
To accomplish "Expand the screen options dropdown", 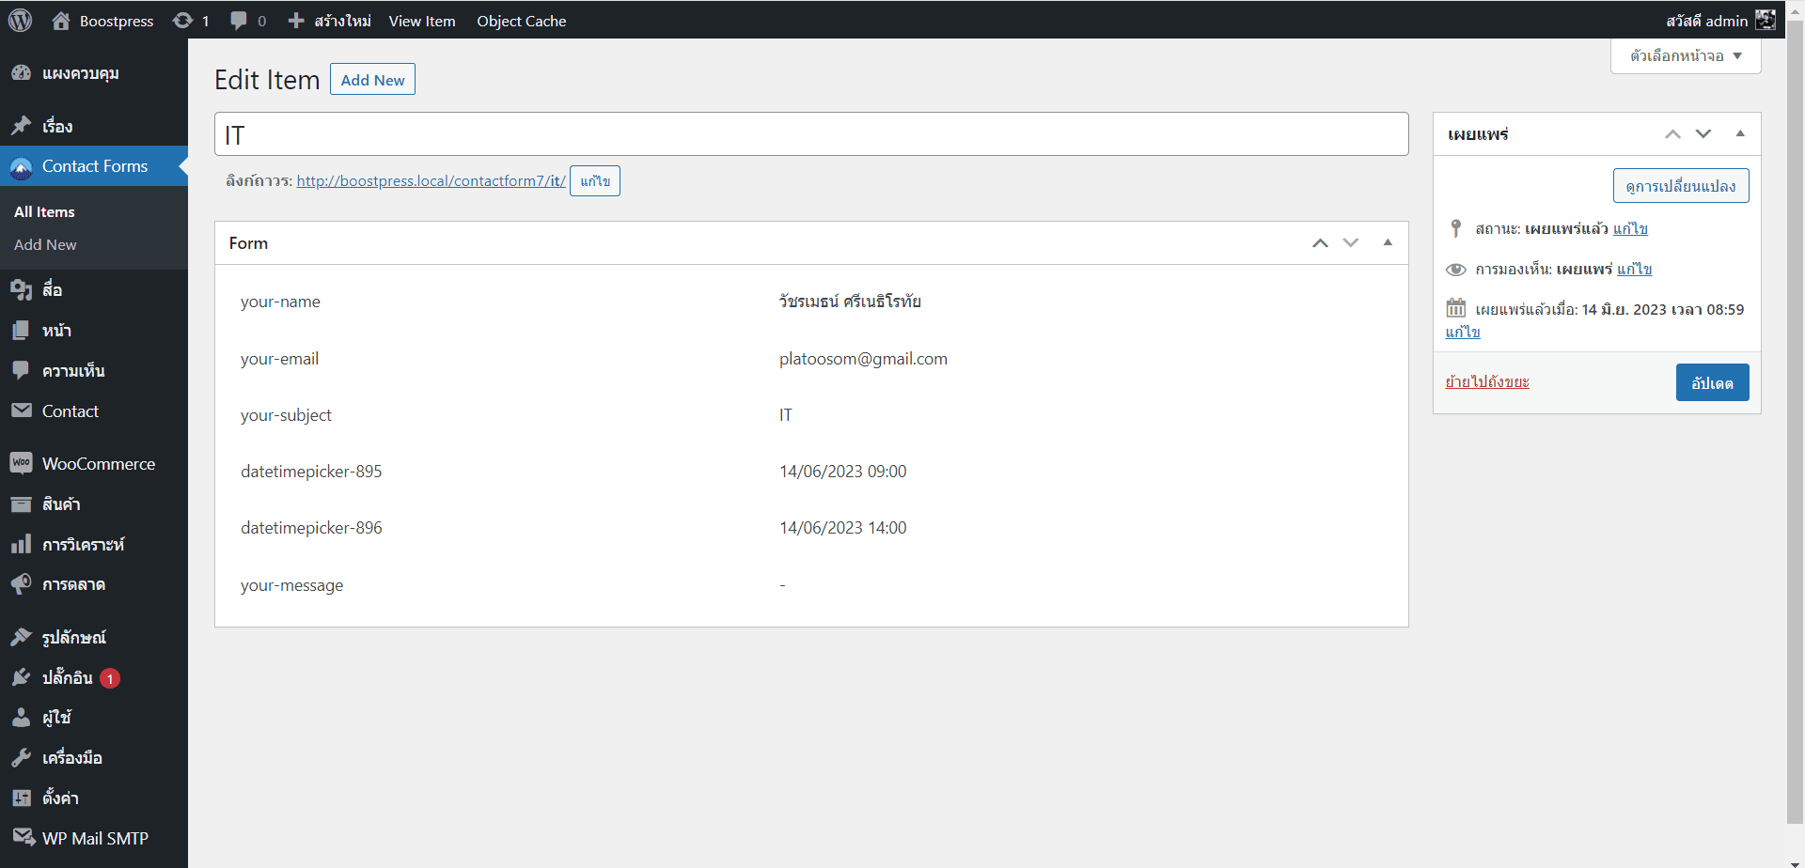I will pos(1685,56).
